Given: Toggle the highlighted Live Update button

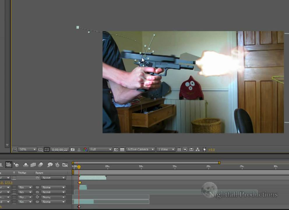Looking at the screenshot, I should coord(8,164).
